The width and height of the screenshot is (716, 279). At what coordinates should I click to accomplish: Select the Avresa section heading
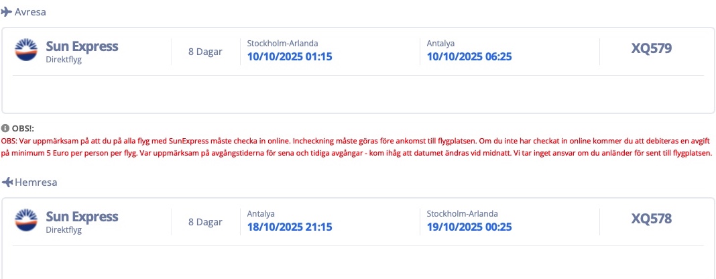(x=30, y=12)
